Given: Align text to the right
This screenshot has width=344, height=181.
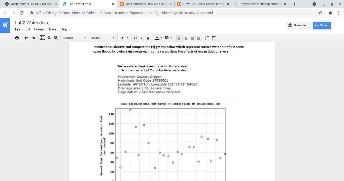Looking at the screenshot, I should click(192, 38).
